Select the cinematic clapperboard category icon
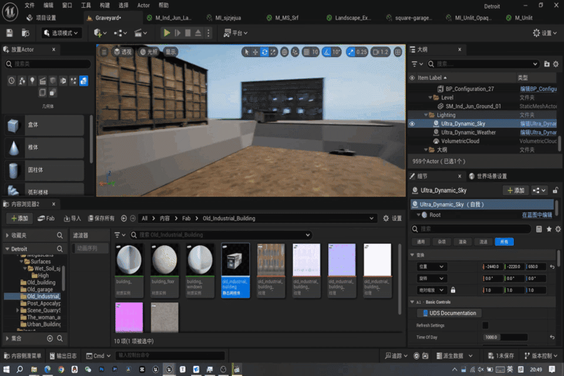The height and width of the screenshot is (376, 564). pos(42,81)
